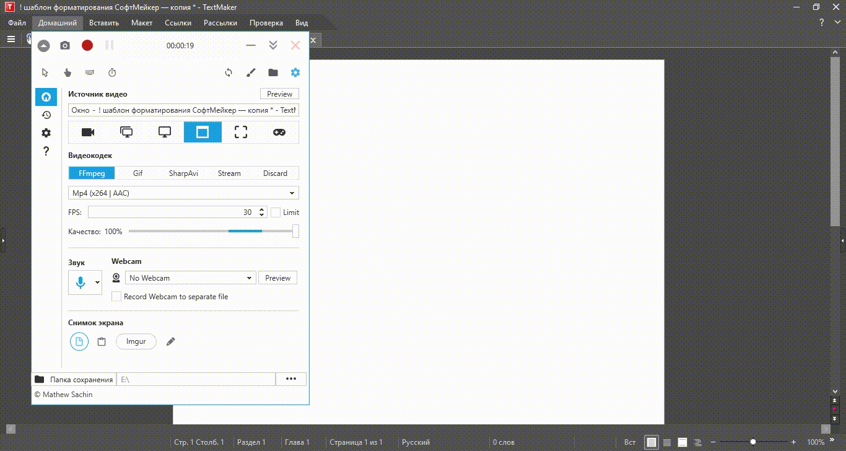
Task: Switch to the Gif codec tab
Action: (137, 173)
